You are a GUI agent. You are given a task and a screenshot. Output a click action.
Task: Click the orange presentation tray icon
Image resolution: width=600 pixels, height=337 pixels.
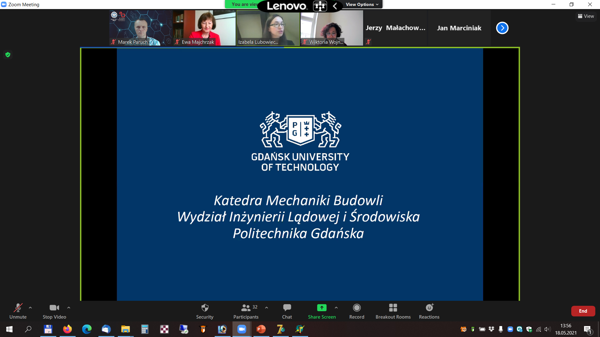(x=463, y=329)
